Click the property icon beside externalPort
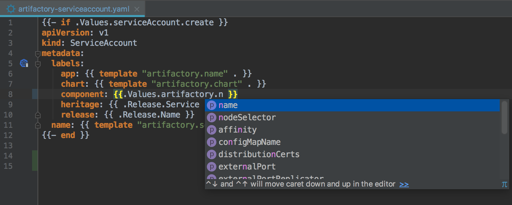 [x=212, y=167]
